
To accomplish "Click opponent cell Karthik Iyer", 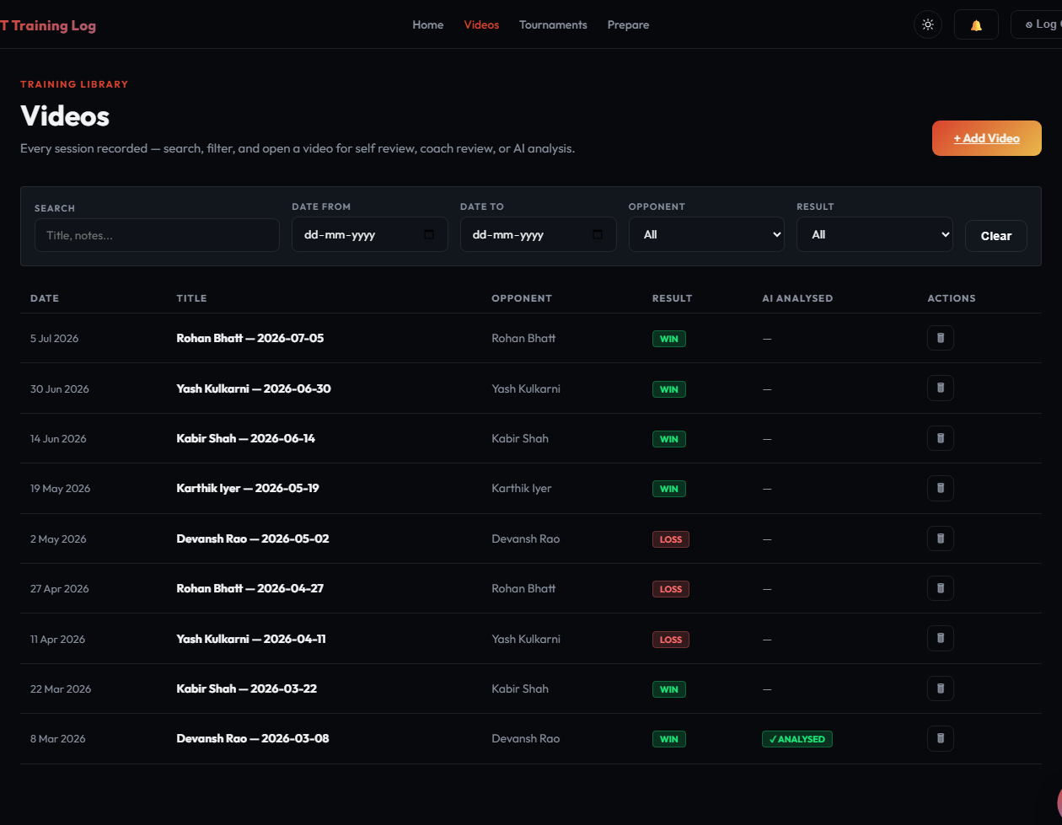I will pos(522,488).
